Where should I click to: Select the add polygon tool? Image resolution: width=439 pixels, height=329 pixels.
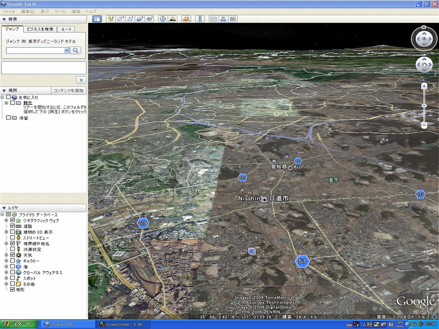121,19
